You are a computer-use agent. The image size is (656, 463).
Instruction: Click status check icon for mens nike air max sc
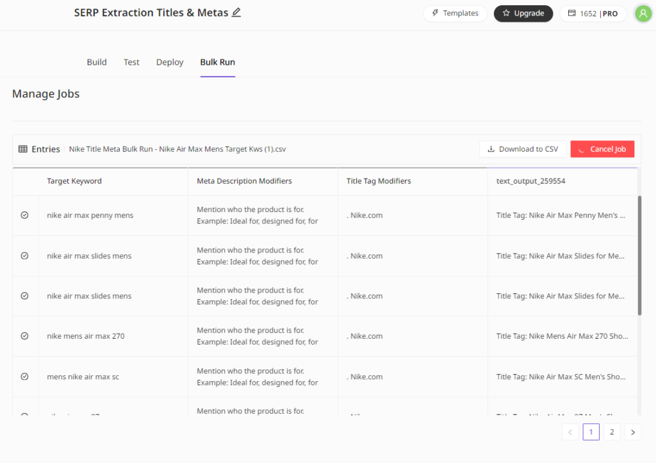[25, 377]
